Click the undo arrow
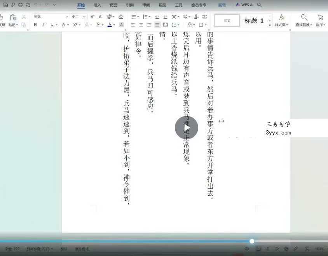Image resolution: width=328 pixels, height=256 pixels. (x=36, y=5)
